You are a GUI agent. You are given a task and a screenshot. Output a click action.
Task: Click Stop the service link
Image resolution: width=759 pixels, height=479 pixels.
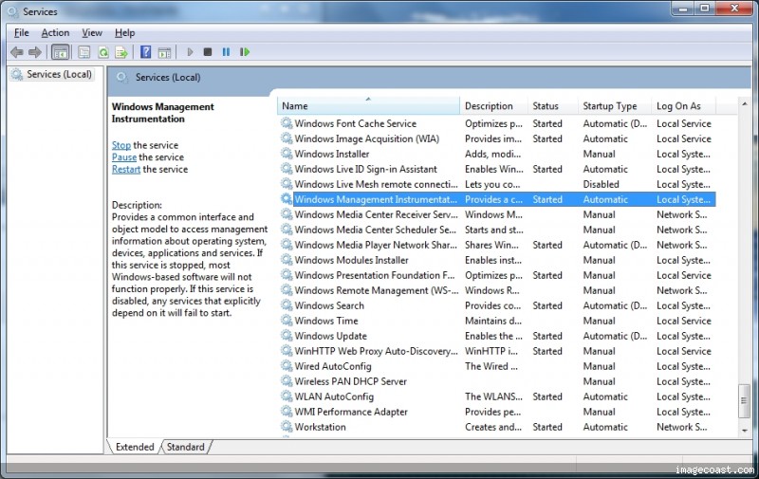tap(121, 145)
